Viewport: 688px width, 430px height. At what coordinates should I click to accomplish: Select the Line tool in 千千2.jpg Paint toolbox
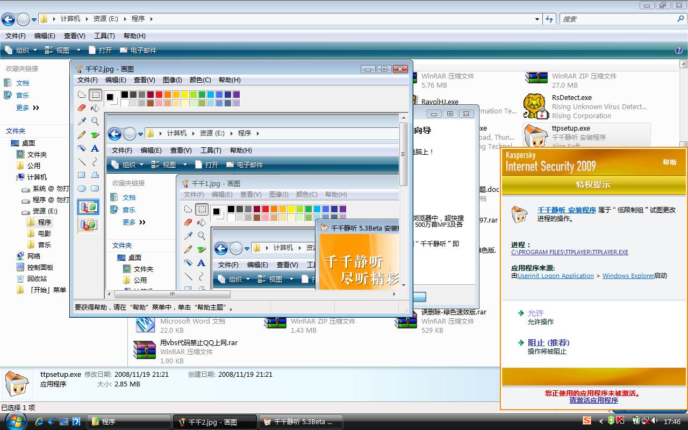coord(82,161)
